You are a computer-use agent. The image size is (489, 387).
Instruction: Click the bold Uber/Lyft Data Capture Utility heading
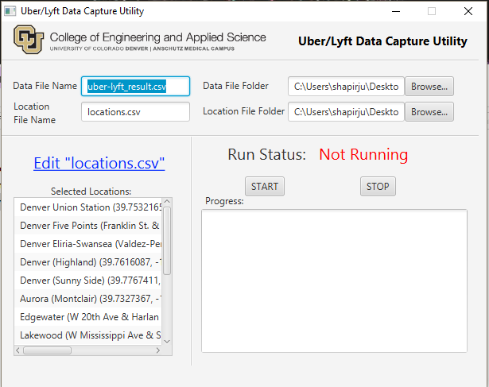coord(382,41)
